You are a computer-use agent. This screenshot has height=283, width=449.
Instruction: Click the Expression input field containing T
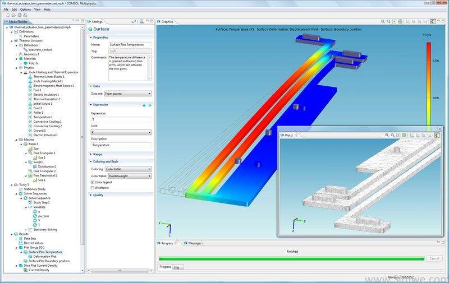(x=121, y=119)
